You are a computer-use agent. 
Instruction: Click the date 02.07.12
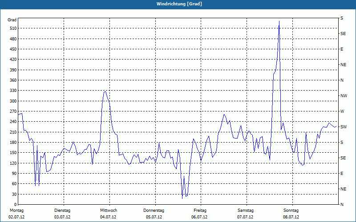coord(16,217)
